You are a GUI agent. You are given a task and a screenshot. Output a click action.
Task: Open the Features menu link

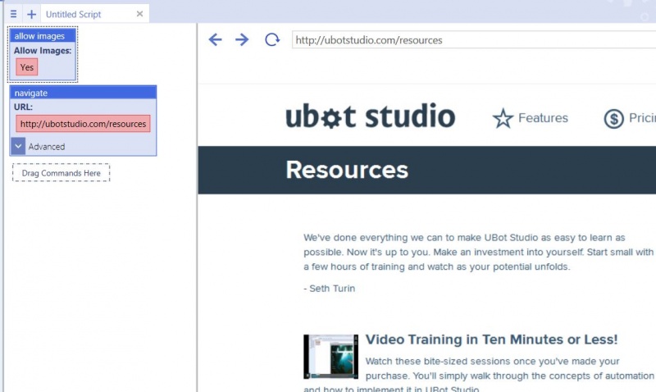pyautogui.click(x=543, y=118)
